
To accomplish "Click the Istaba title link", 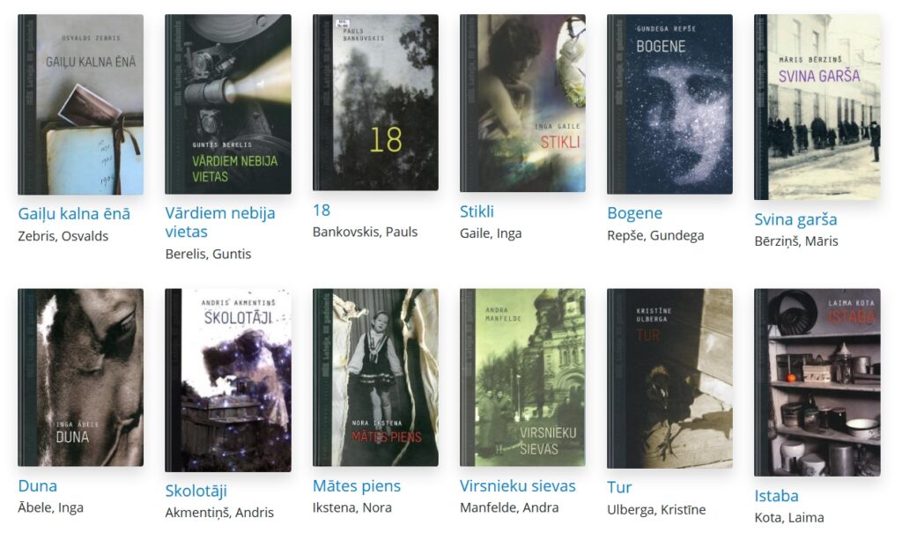I will click(x=776, y=496).
